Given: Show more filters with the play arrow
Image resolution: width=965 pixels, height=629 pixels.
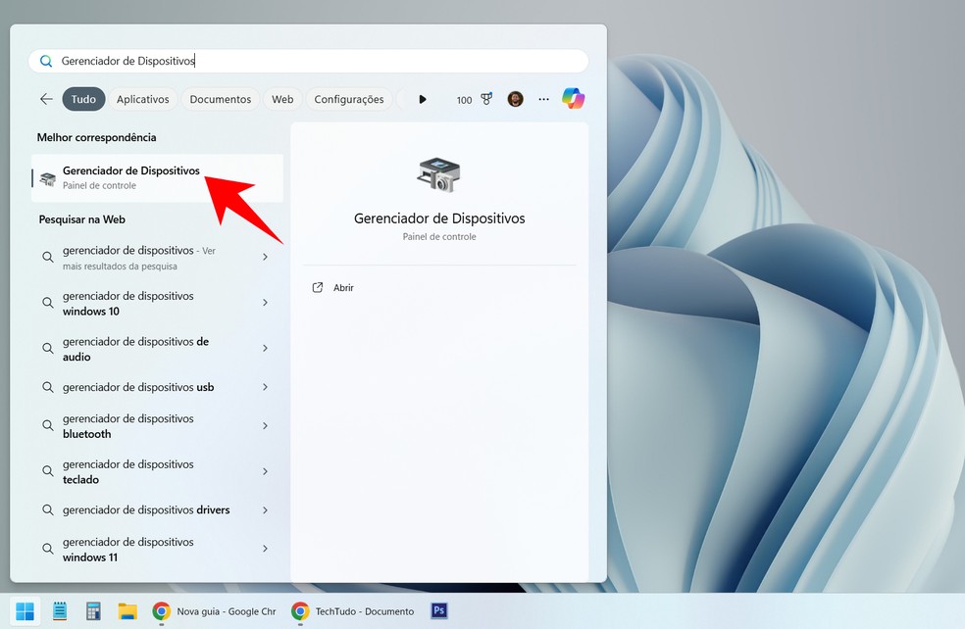Looking at the screenshot, I should 422,99.
